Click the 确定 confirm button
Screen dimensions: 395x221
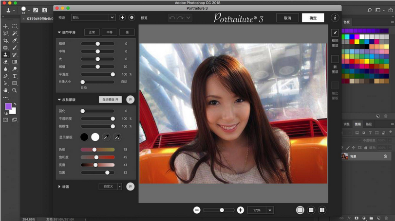pyautogui.click(x=313, y=18)
